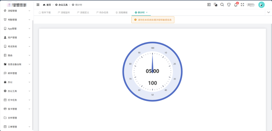
Task: Click gauge tick label 80
Action: pyautogui.click(x=130, y=64)
